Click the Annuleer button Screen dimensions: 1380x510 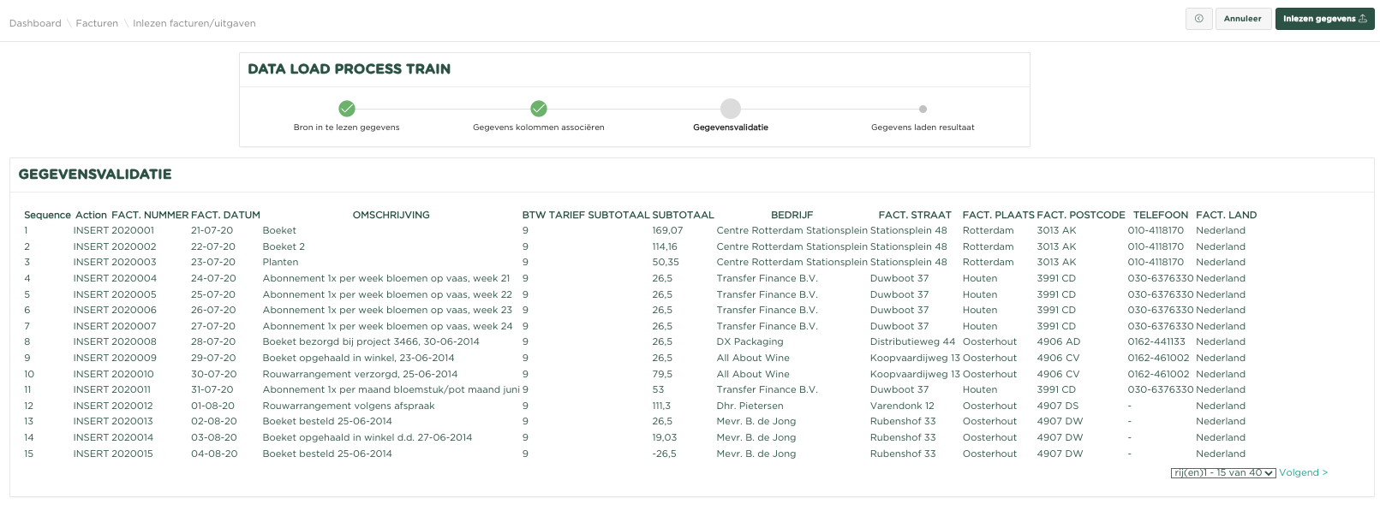[x=1242, y=19]
